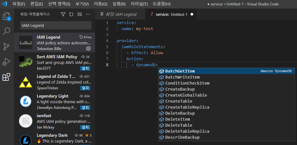Choose DeleteBackup from autocomplete
297x145 pixels.
tap(227, 113)
